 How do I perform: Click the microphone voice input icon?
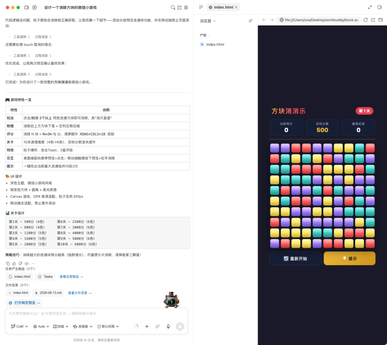point(168,326)
